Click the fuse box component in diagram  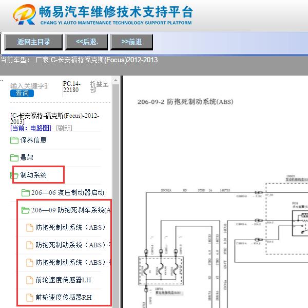161,270
